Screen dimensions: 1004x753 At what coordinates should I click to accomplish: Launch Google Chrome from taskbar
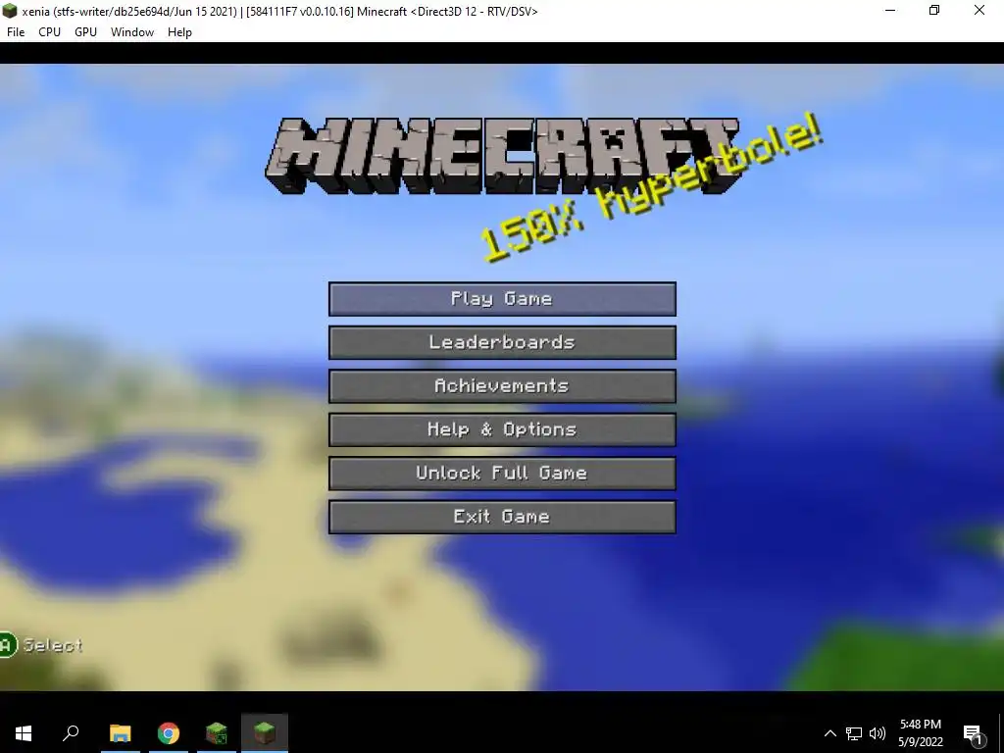point(169,733)
